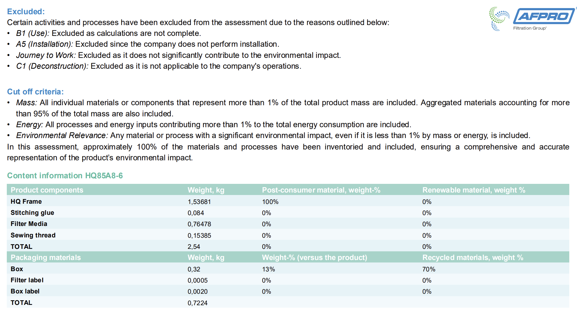Click the Cut off criteria heading
The width and height of the screenshot is (577, 312).
pyautogui.click(x=35, y=92)
